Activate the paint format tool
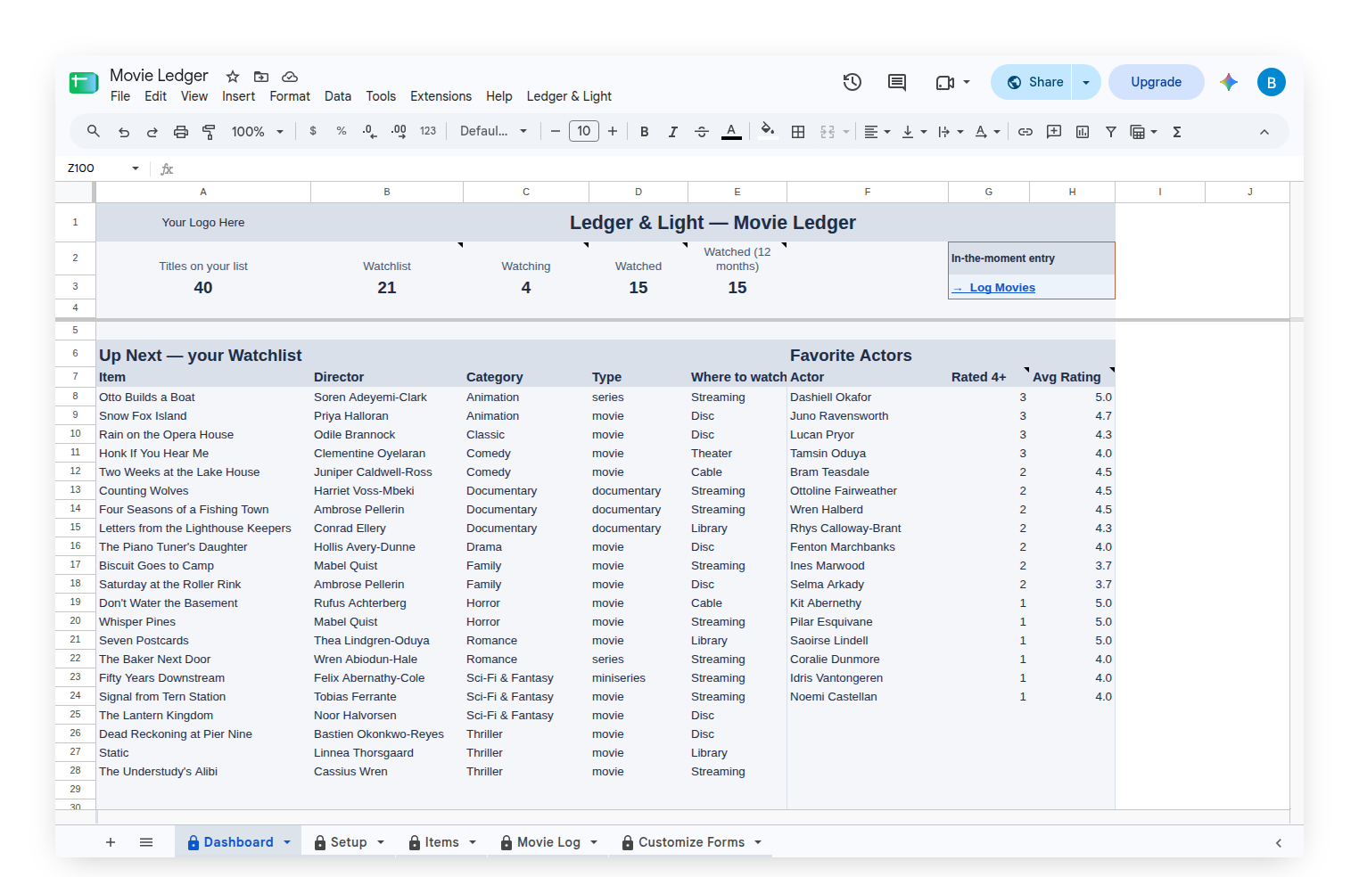 click(x=210, y=132)
